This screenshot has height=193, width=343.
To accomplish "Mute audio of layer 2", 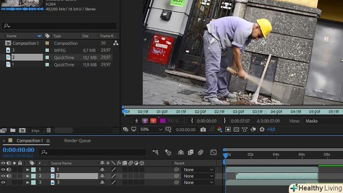I will pos(8,176).
